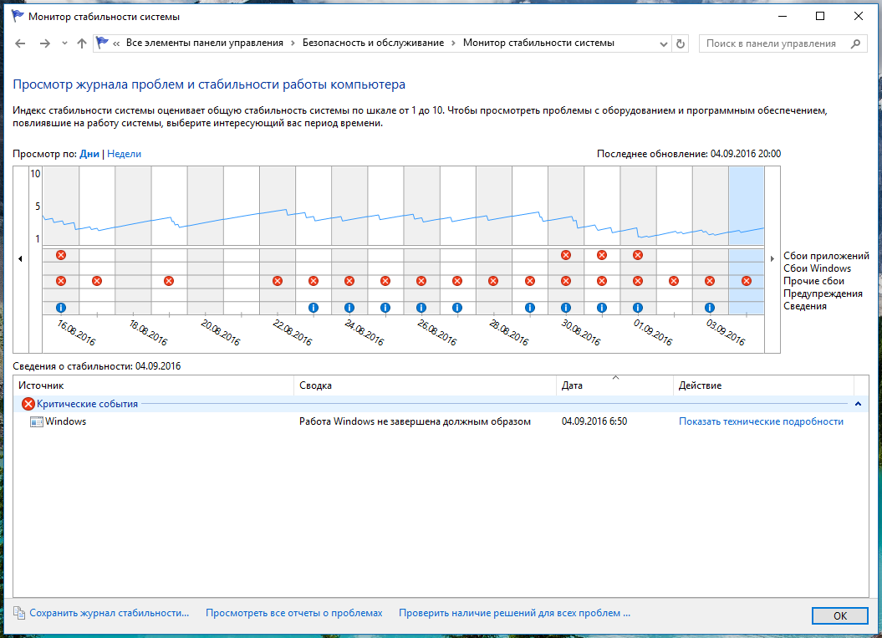This screenshot has height=638, width=882.
Task: Go back using the navigation arrow
Action: pyautogui.click(x=22, y=43)
